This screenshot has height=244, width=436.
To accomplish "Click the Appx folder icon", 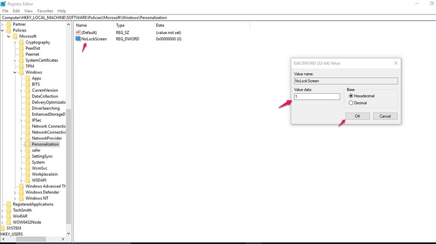I will pyautogui.click(x=28, y=78).
